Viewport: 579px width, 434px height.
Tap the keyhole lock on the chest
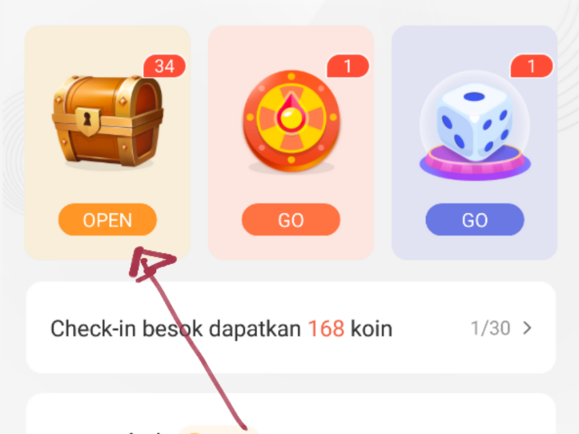tap(87, 121)
